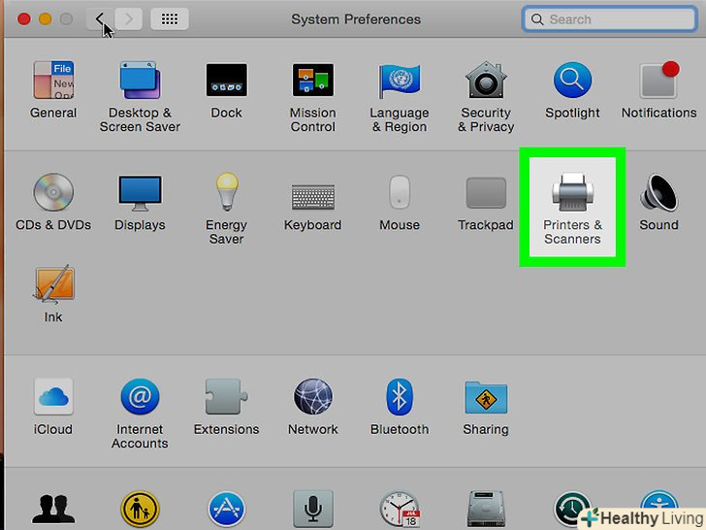Open Time Machine icon
The height and width of the screenshot is (530, 706).
(572, 511)
